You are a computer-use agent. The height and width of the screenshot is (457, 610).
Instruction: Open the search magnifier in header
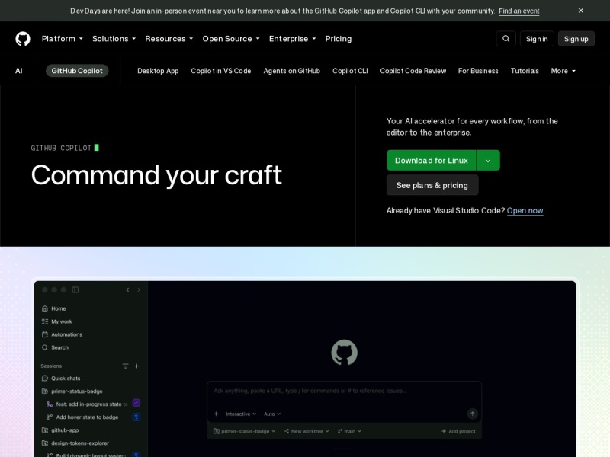click(x=506, y=39)
